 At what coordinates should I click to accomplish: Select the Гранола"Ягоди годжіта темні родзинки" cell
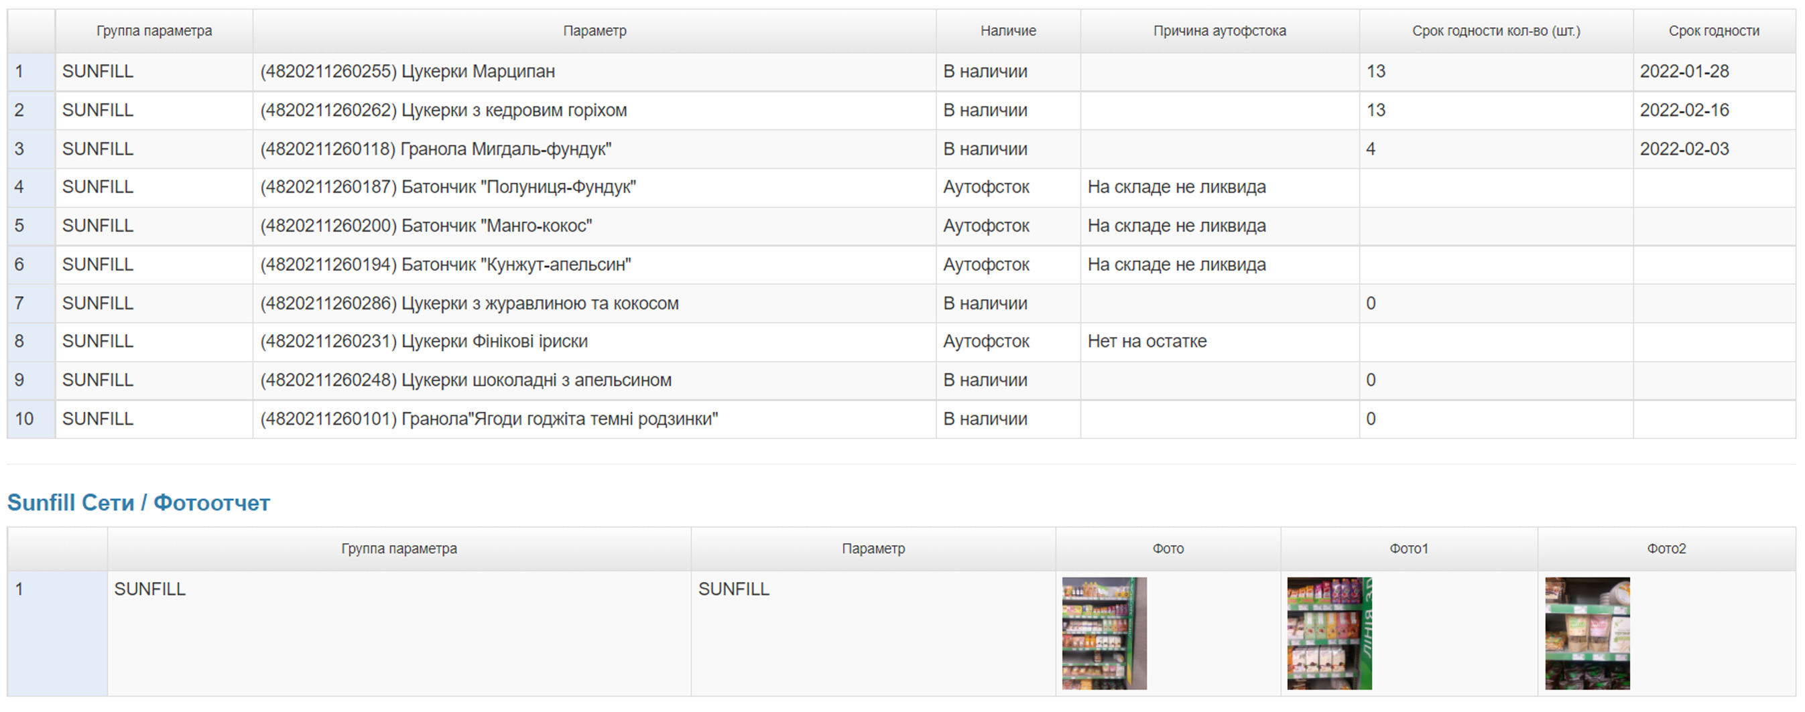[595, 419]
